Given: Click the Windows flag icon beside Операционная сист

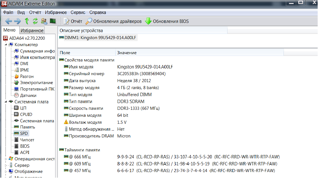Looking at the screenshot, I should click(11, 159).
